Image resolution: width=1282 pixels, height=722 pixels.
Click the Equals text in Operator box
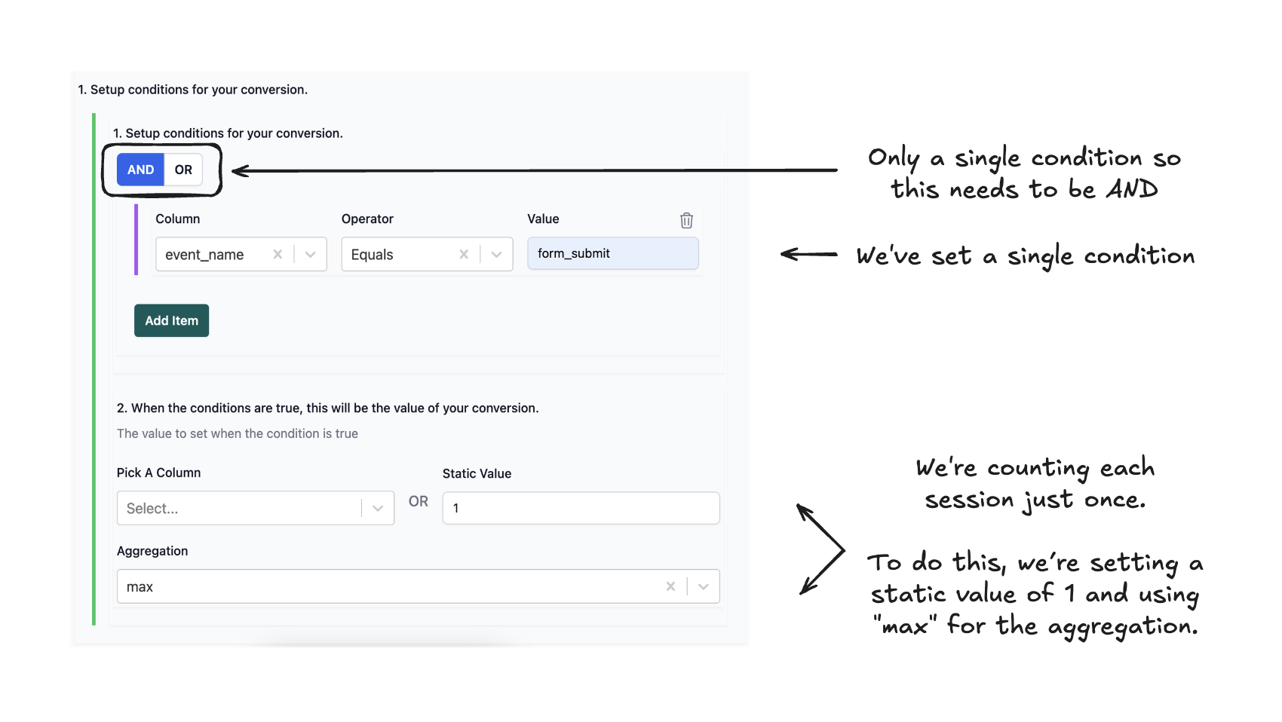point(372,255)
